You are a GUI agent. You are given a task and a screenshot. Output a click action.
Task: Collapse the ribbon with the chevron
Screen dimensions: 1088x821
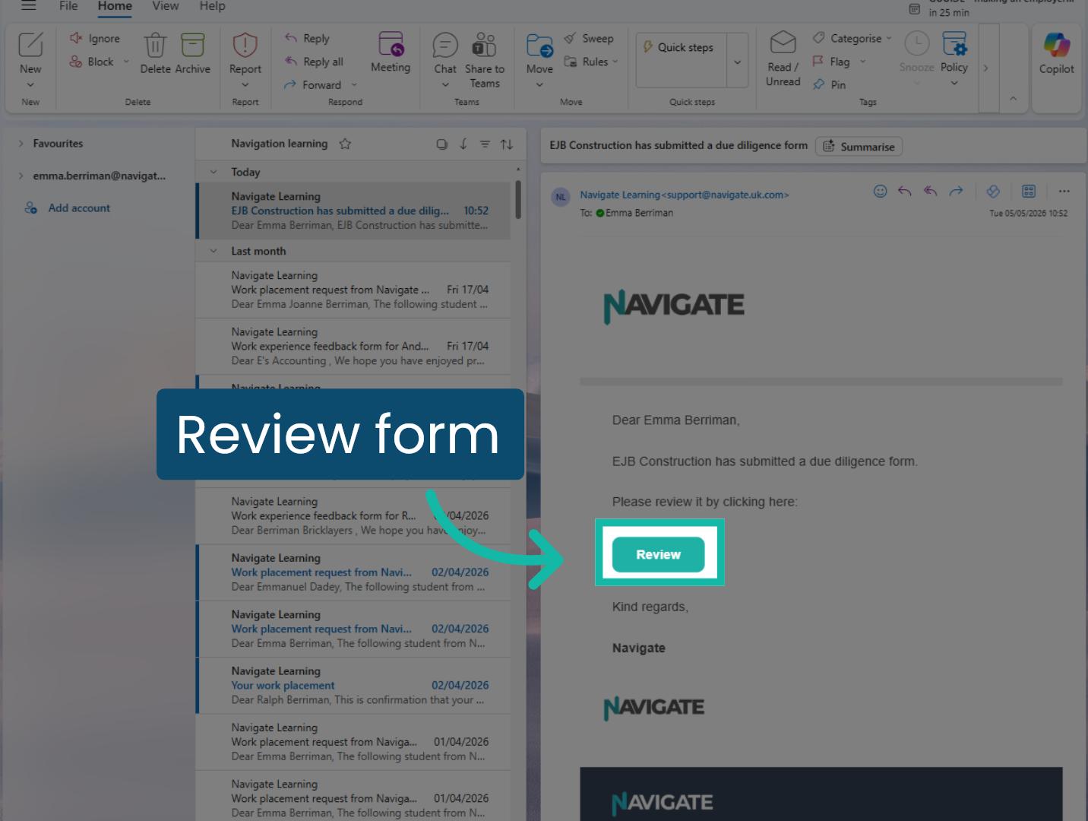1013,99
